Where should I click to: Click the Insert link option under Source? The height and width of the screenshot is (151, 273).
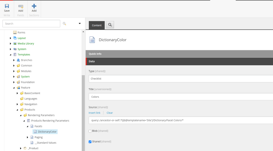[94, 113]
